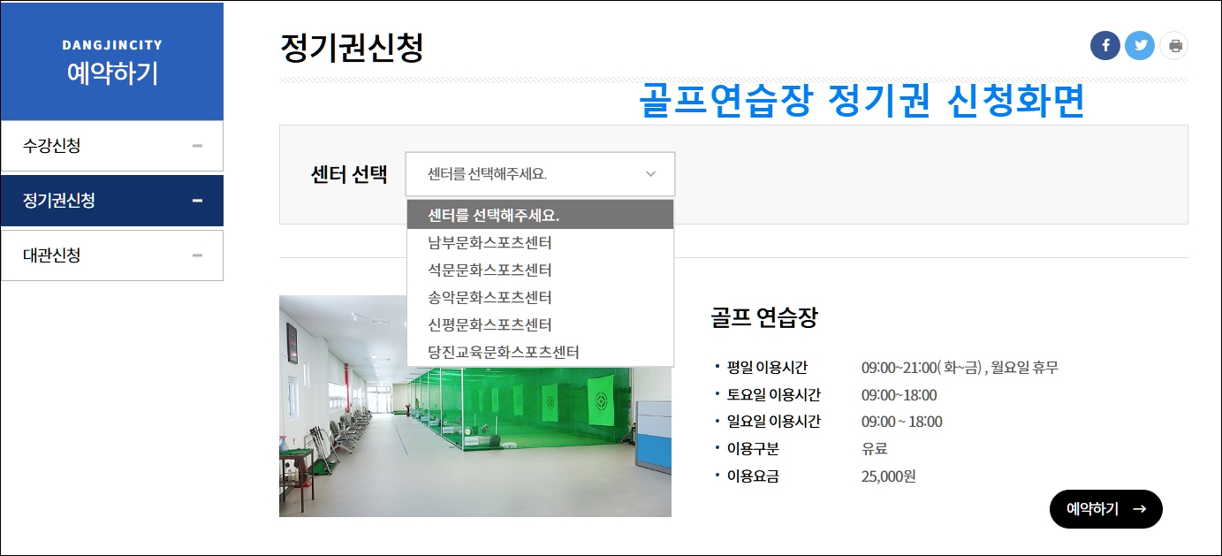This screenshot has width=1222, height=556.
Task: Click the 센터 선택 label
Action: (x=349, y=173)
